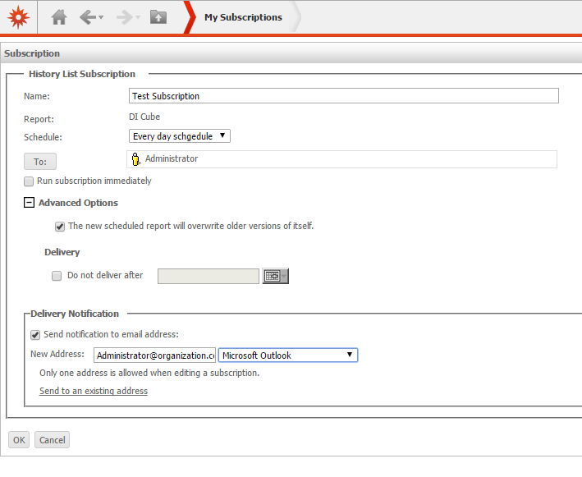This screenshot has width=582, height=477.
Task: Click the subscription Name text field
Action: (x=344, y=96)
